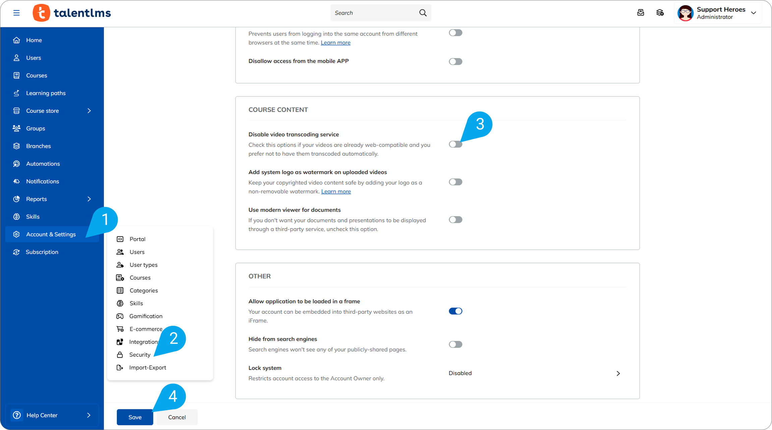Click Help Center question mark icon

tap(17, 415)
